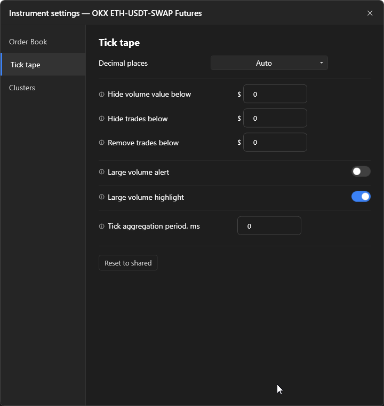Click the Reset to shared button
Viewport: 384px width, 406px height.
(x=128, y=263)
